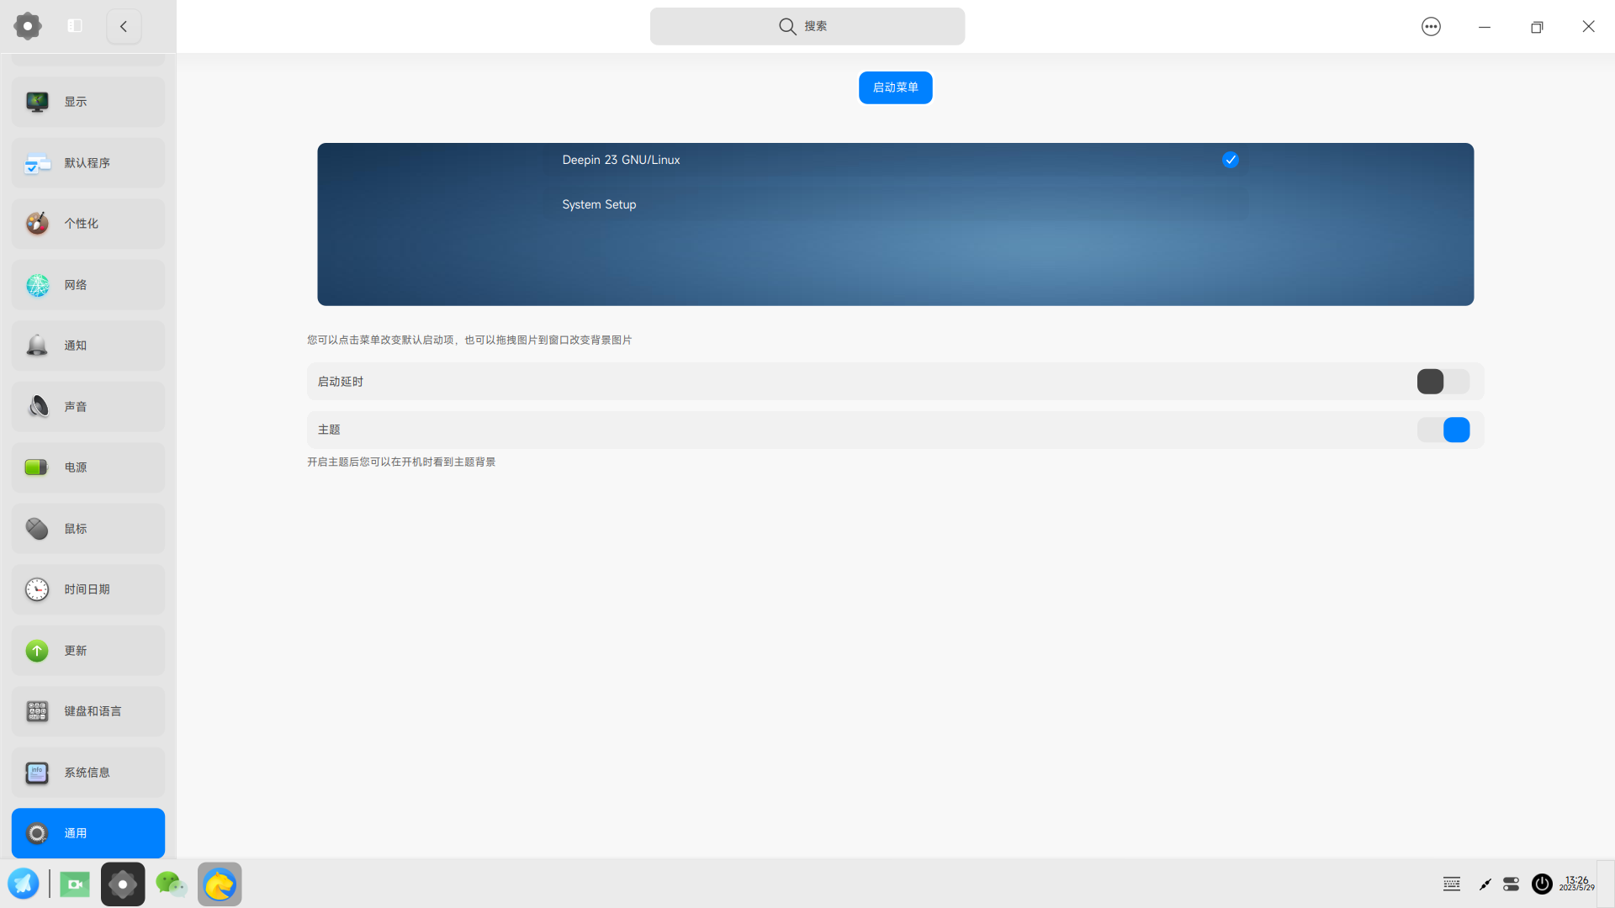
Task: Open Time and Date (时间日期) settings
Action: pos(87,589)
